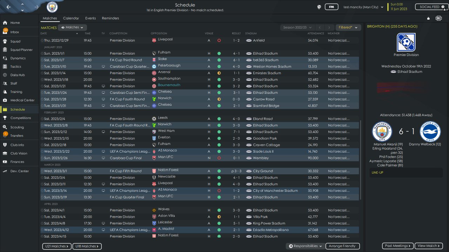The width and height of the screenshot is (449, 252).
Task: Click the Scouting magnifier icon
Action: [5, 127]
